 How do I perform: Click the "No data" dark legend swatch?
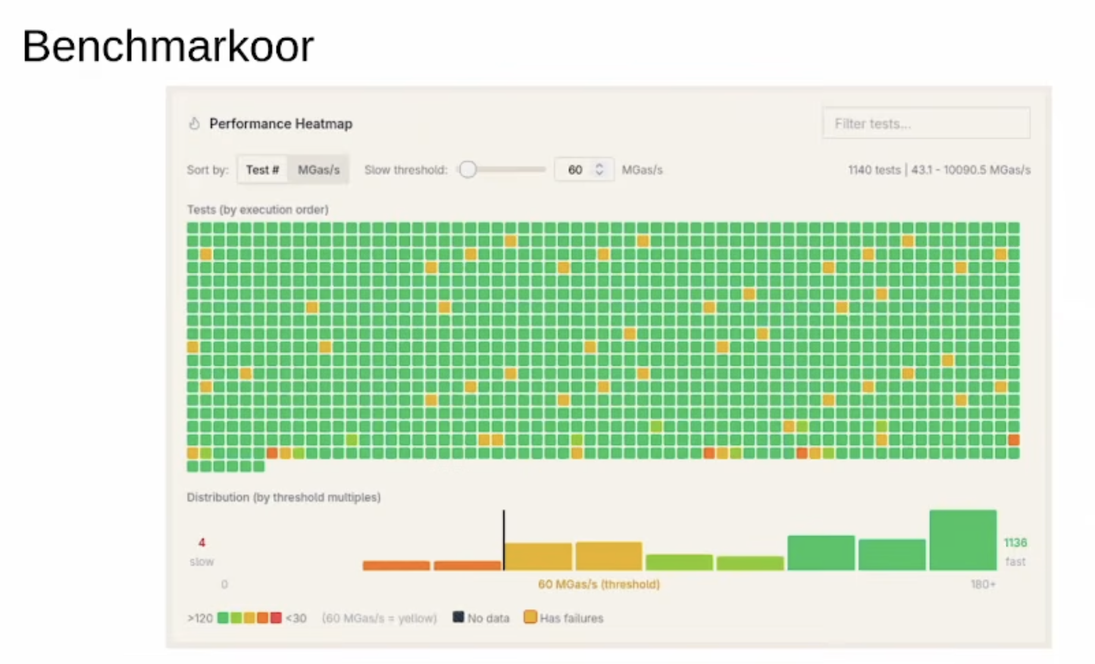pos(458,617)
